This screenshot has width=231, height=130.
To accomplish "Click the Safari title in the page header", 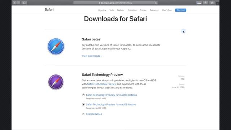I will tap(49, 10).
